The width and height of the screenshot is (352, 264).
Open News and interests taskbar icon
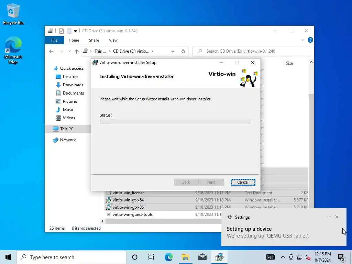[271, 257]
